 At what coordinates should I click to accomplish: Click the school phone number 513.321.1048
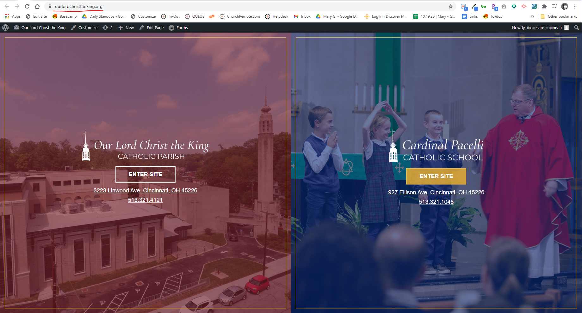436,202
